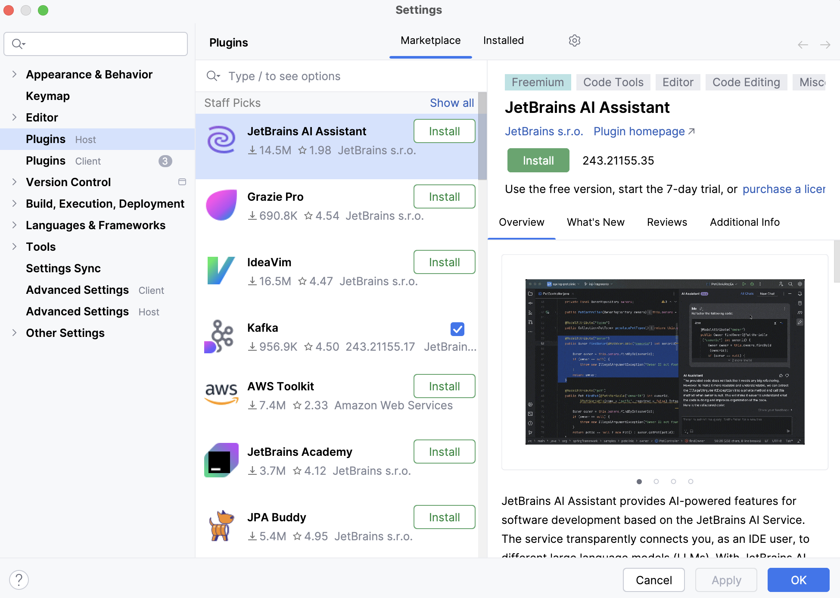Expand Languages & Frameworks section
The image size is (840, 598).
tap(14, 225)
